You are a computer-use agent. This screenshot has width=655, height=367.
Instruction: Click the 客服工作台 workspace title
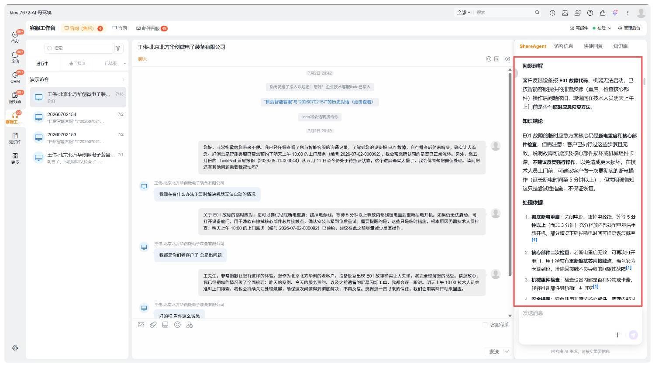(42, 28)
